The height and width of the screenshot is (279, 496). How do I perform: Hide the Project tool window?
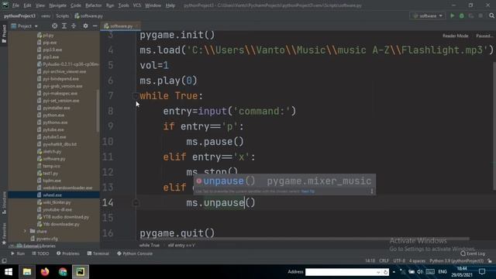coord(95,26)
